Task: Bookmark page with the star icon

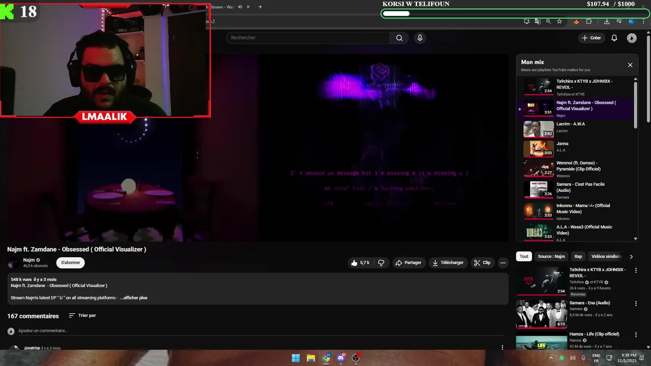Action: (x=559, y=21)
